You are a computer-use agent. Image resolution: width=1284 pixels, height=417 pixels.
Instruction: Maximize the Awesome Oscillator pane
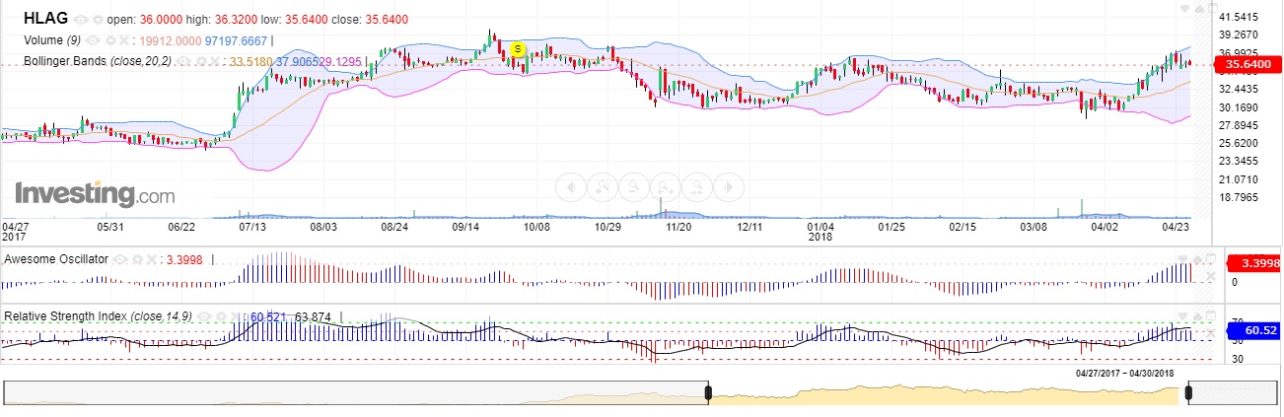point(1212,258)
